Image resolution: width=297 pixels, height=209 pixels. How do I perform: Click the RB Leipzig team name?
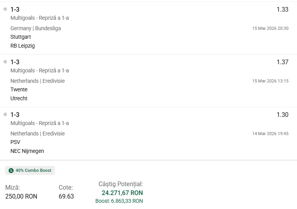click(22, 46)
